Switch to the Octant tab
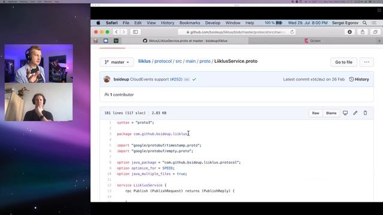The image size is (383, 215). [312, 41]
